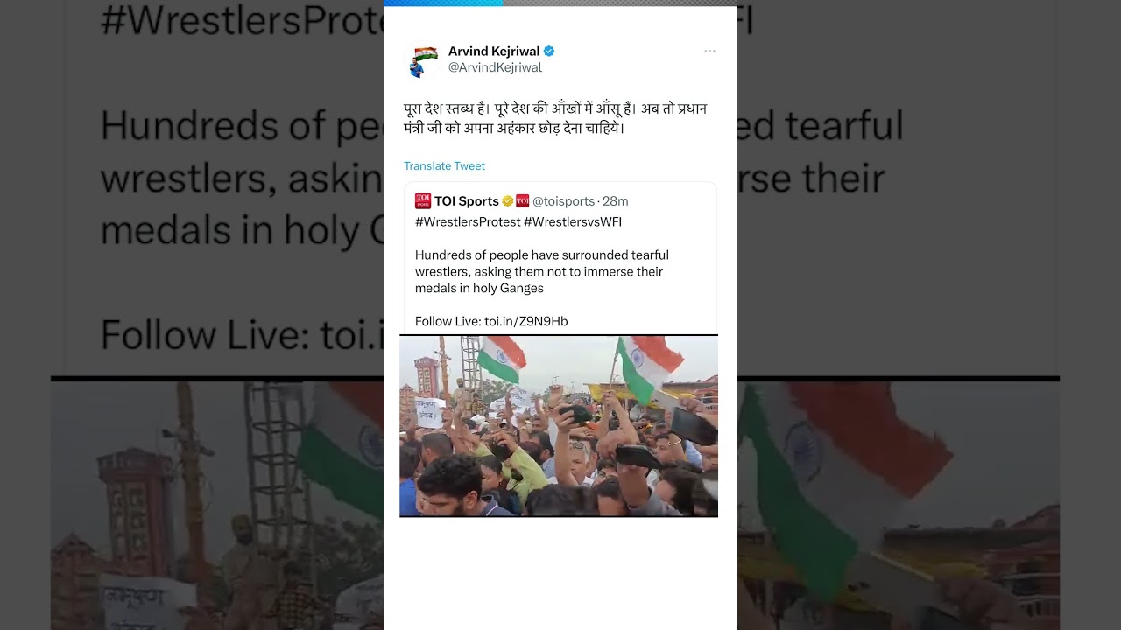Open Arvind Kejriwal's profile avatar
Screen dimensions: 1121x630
coord(422,60)
